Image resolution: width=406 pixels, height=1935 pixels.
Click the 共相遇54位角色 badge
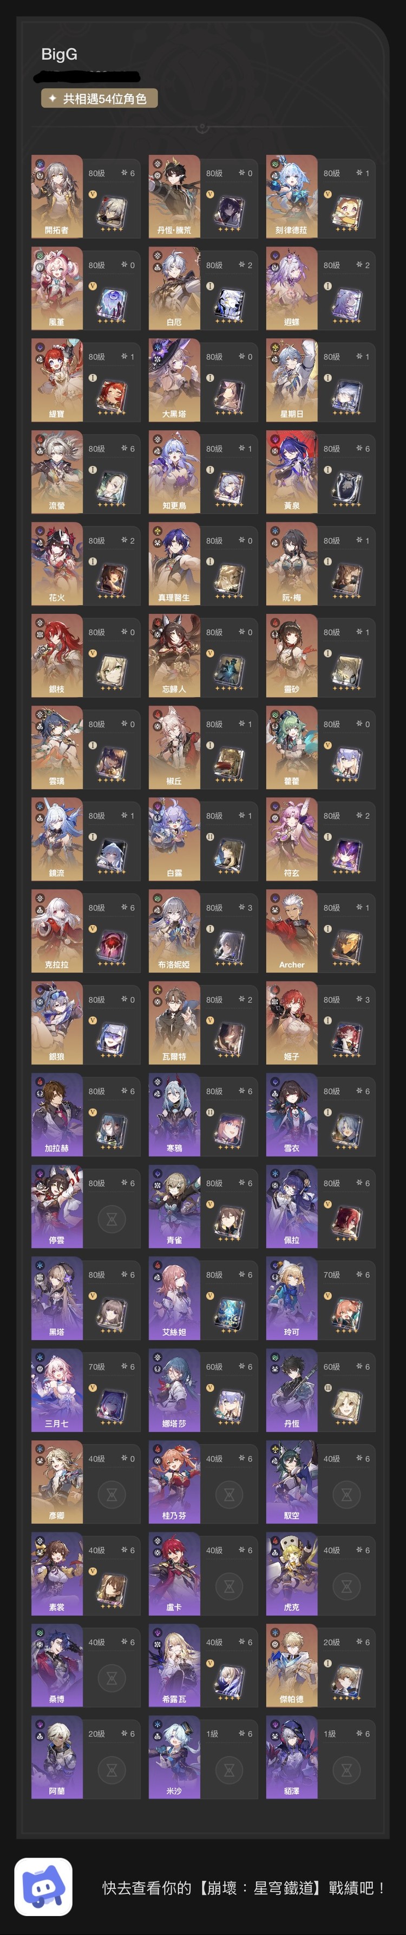pyautogui.click(x=99, y=98)
